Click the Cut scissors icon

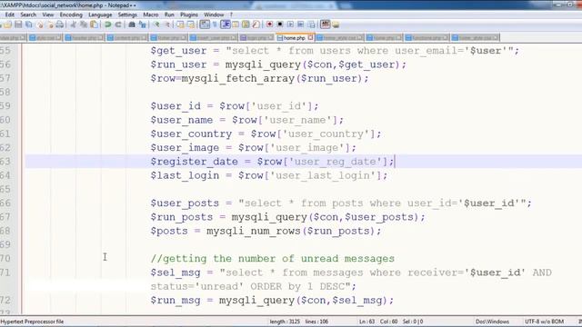tap(73, 25)
